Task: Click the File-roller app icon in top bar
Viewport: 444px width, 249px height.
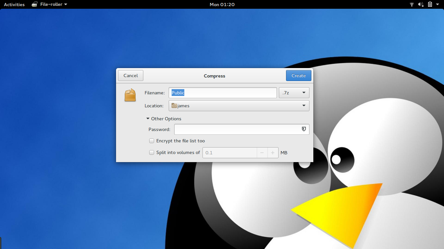Action: click(x=34, y=4)
